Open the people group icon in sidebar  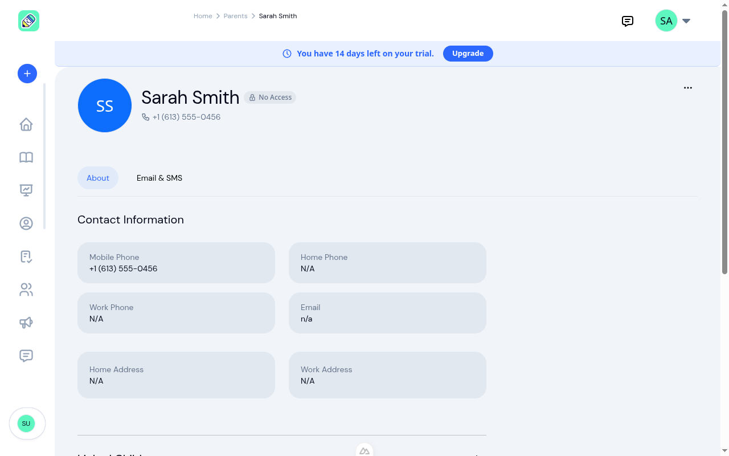pos(26,290)
